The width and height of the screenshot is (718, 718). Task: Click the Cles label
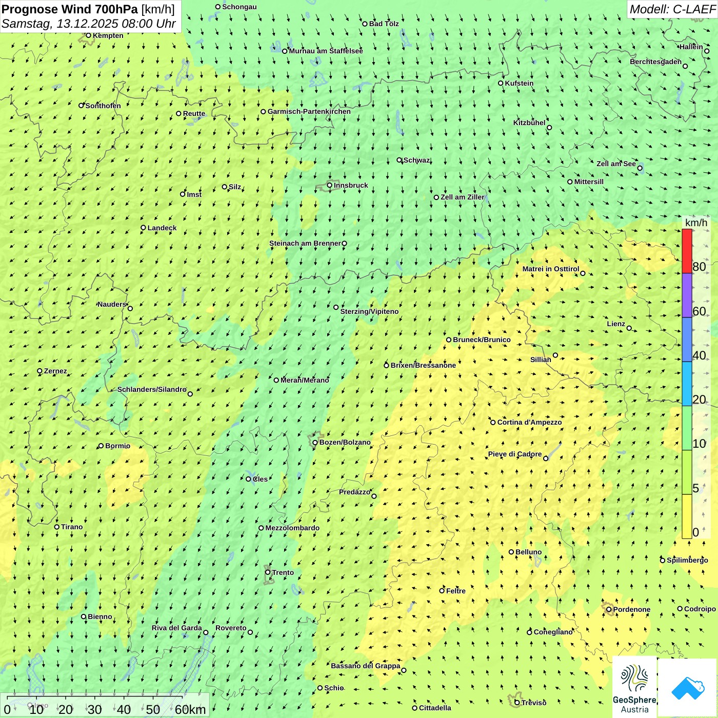click(260, 479)
